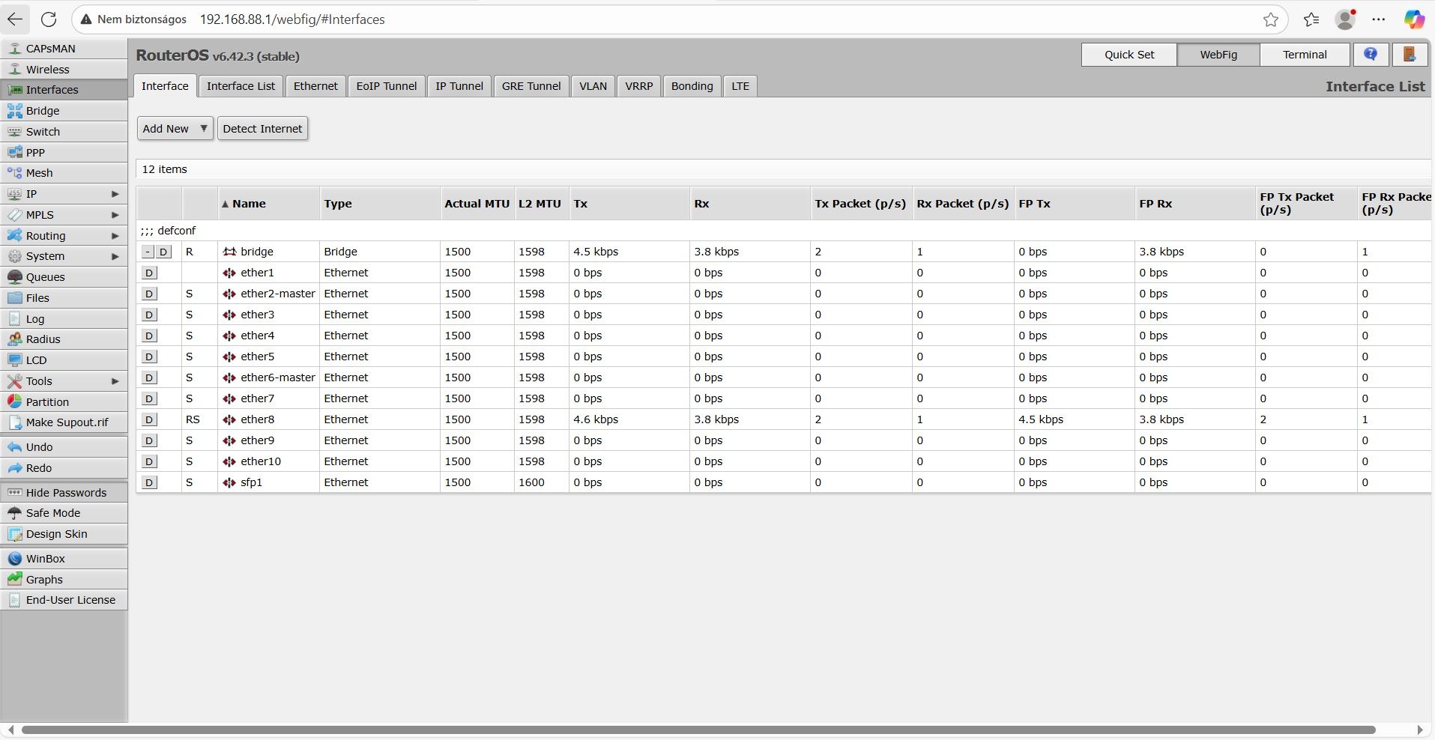Click the Files folder icon in sidebar

[x=14, y=298]
